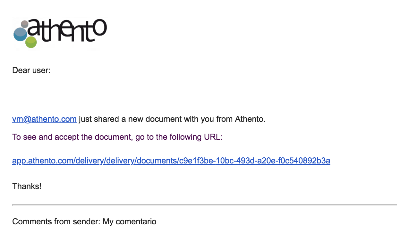
Task: Click the app.athento.com domain in the link
Action: (x=42, y=161)
